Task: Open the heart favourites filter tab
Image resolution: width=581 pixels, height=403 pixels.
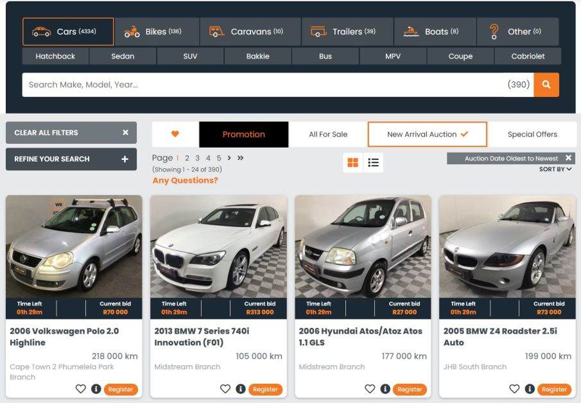Action: (x=175, y=134)
